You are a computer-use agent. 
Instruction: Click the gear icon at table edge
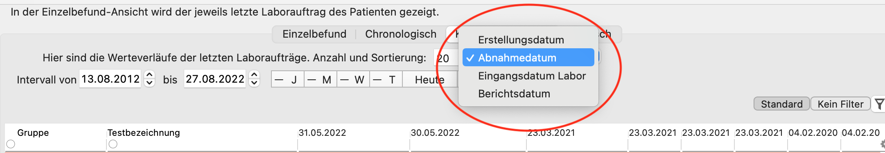point(883,144)
